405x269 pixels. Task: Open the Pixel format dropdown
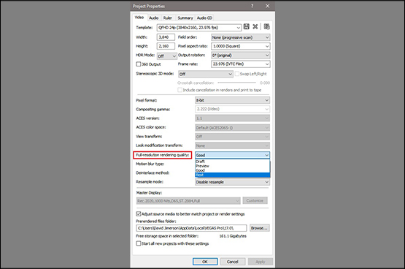233,100
